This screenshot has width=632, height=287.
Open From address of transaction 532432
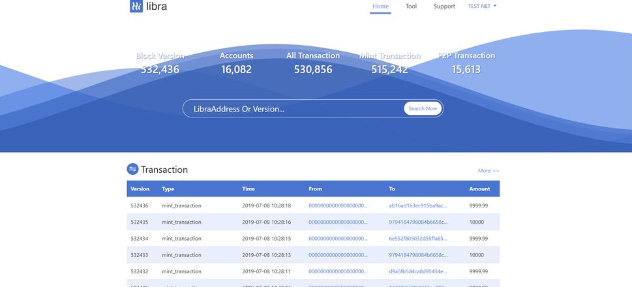pyautogui.click(x=338, y=272)
